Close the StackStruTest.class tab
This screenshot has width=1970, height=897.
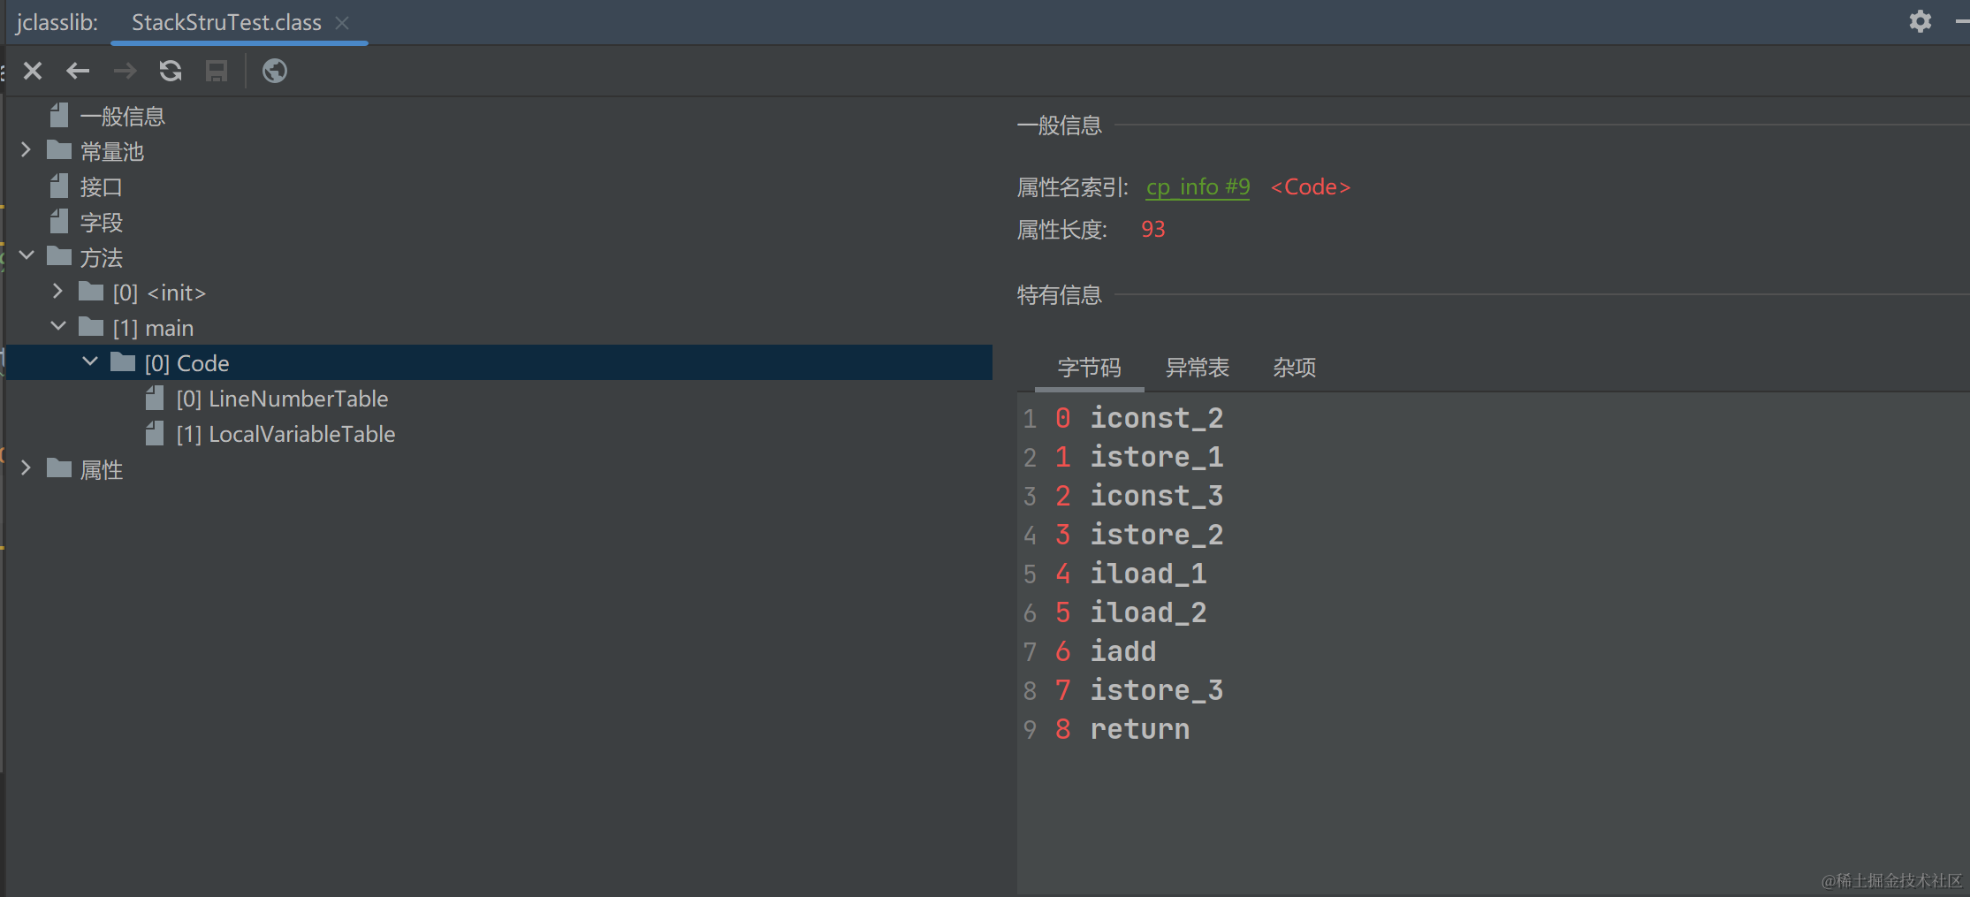click(x=342, y=23)
